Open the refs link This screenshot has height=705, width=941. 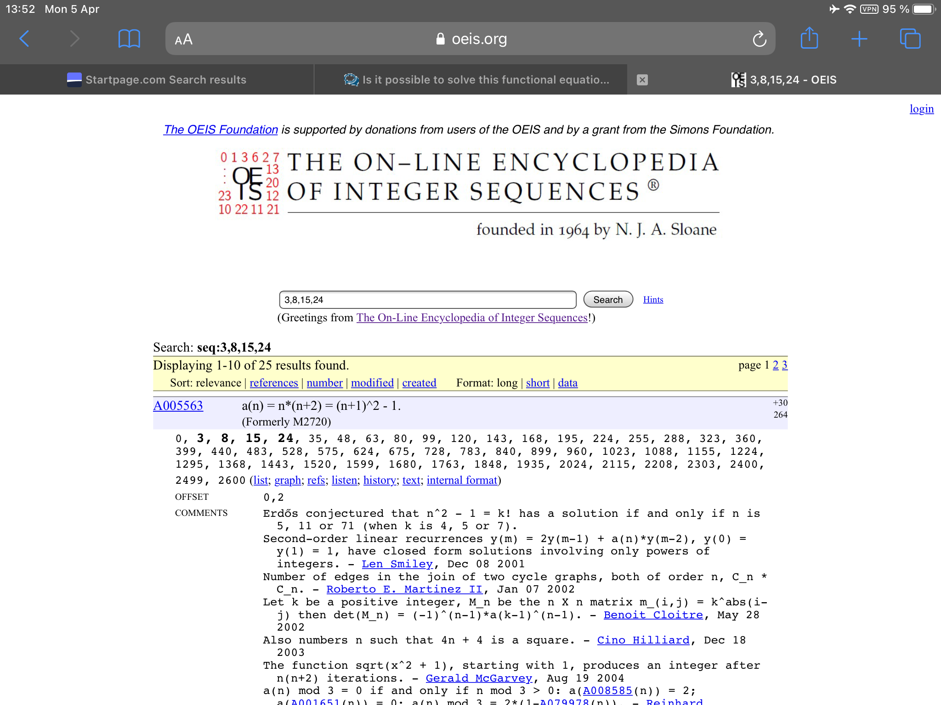[316, 480]
